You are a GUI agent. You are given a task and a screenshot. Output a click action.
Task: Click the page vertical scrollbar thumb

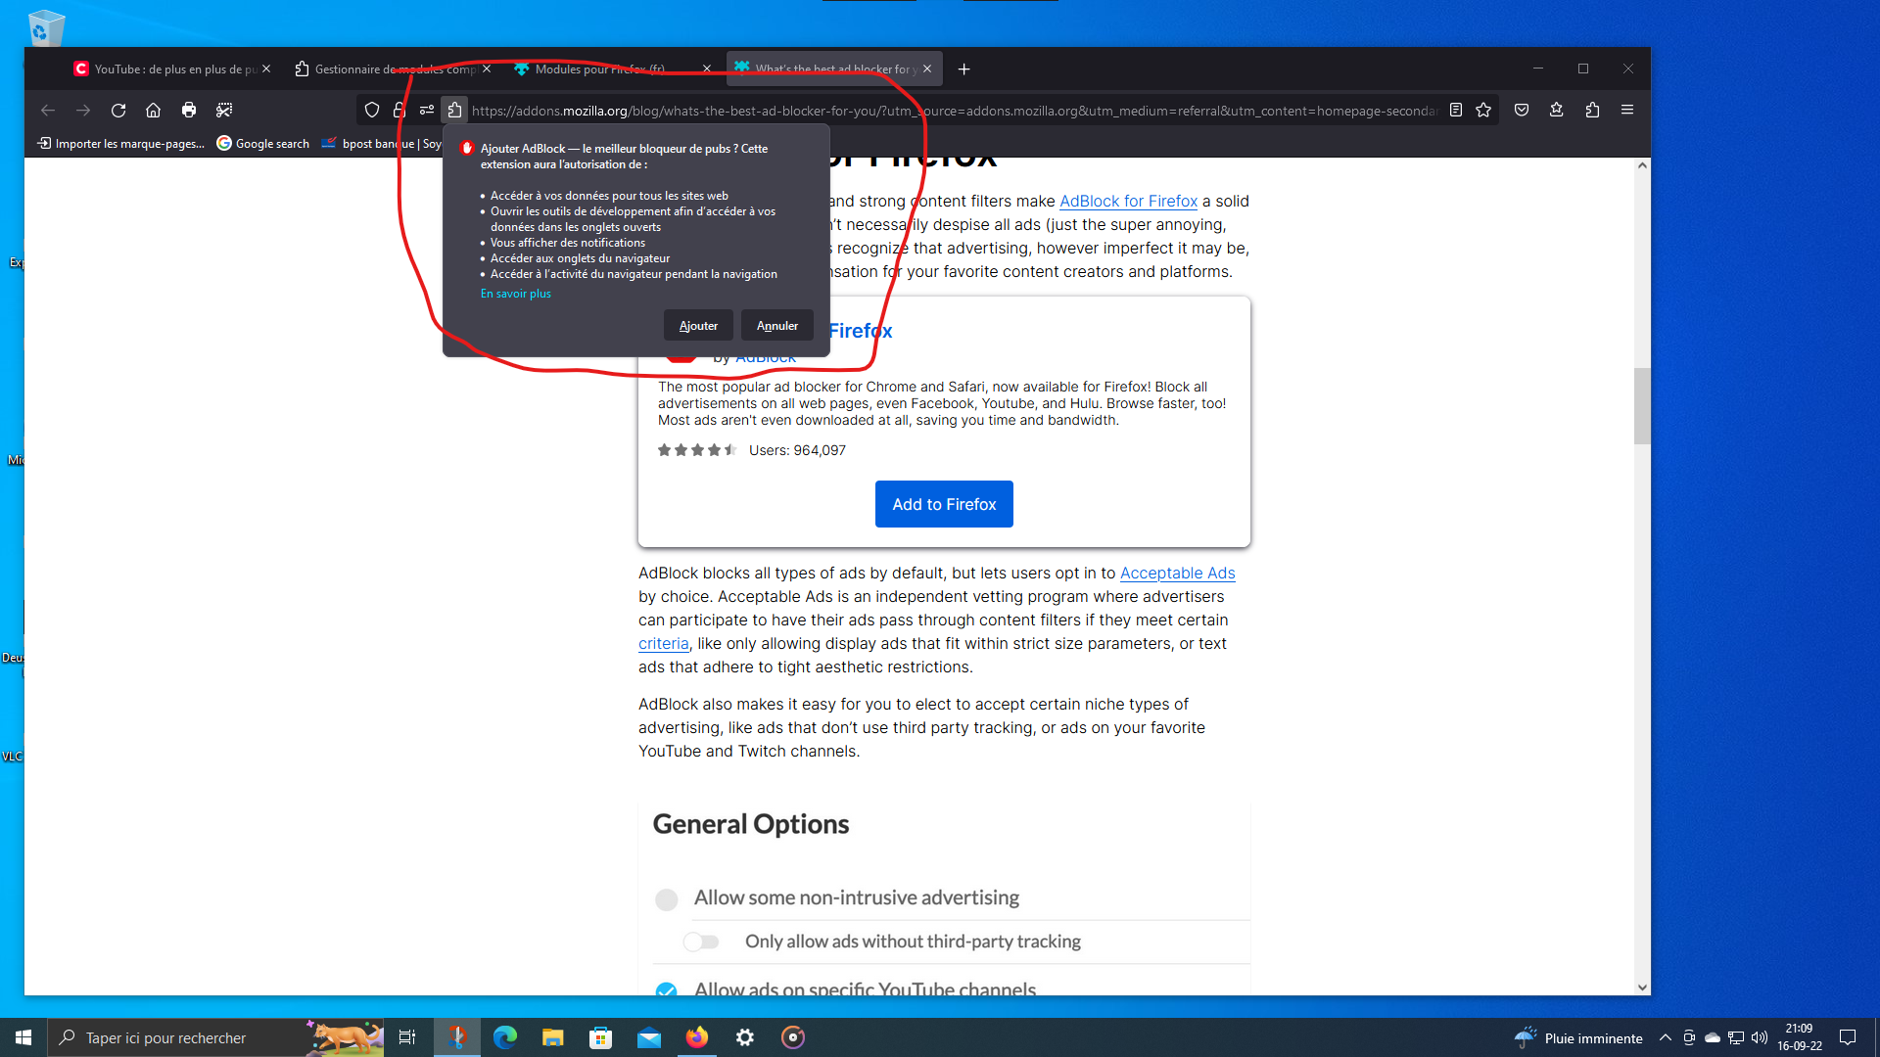(x=1642, y=406)
